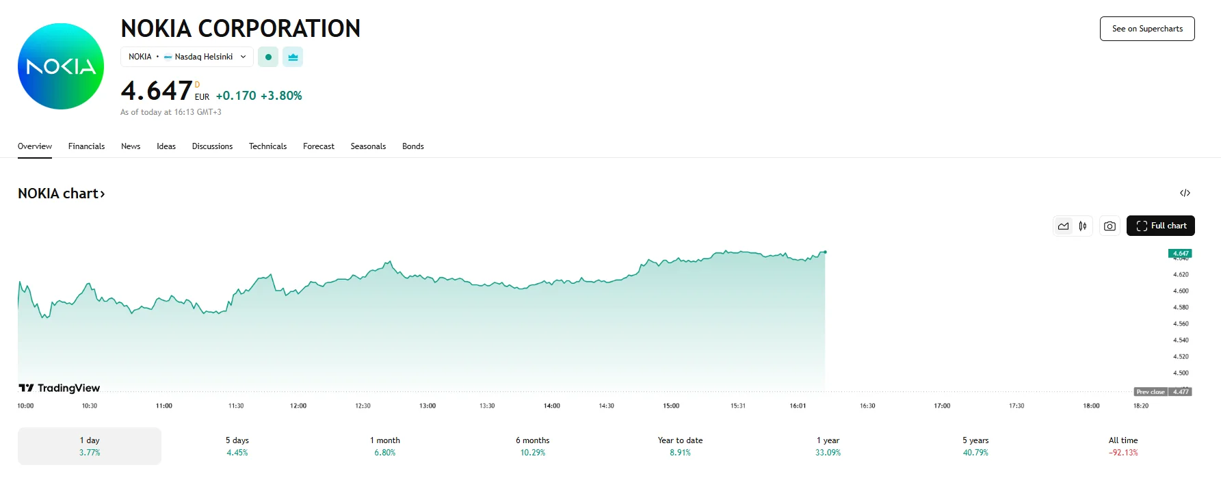
Task: Switch to the Financials tab
Action: [x=86, y=146]
